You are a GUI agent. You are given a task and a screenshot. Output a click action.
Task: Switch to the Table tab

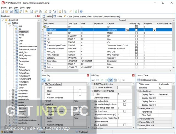pos(58,17)
